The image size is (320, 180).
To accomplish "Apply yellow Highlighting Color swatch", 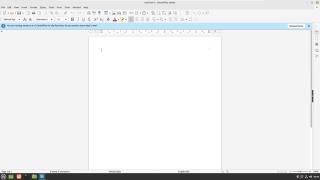I will tap(122, 19).
